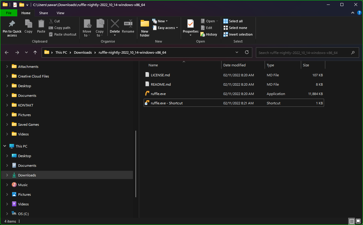Open Customize Quick Access Toolbar dropdown
The image size is (363, 225).
tap(27, 5)
